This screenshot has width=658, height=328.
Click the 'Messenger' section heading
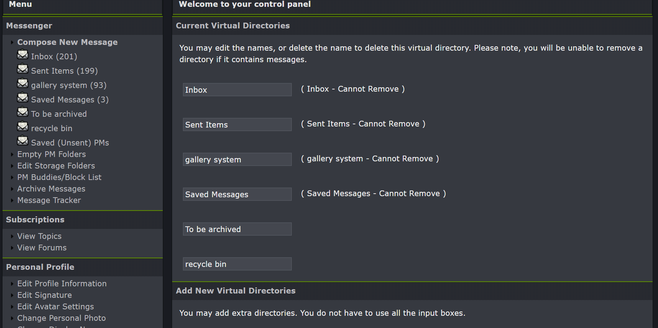pos(29,26)
